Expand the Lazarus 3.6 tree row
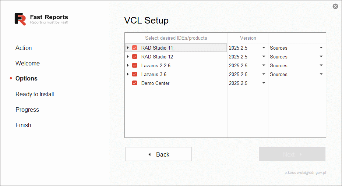Screen dimensions: 342x186 pos(128,74)
